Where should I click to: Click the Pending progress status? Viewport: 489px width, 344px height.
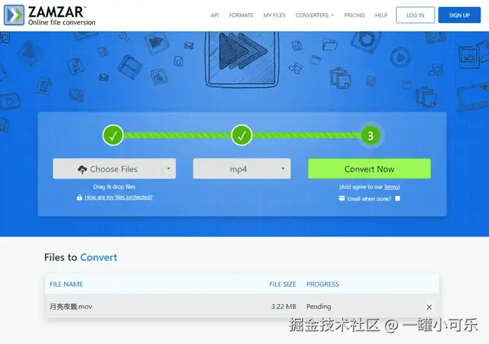click(319, 306)
